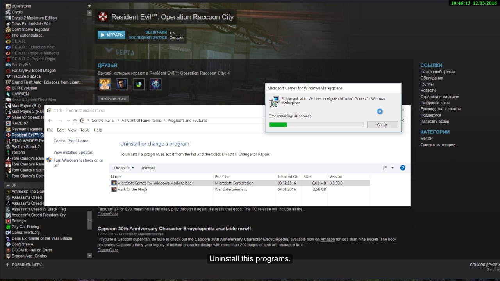
Task: Click Uninstall in the programs toolbar
Action: coord(148,168)
